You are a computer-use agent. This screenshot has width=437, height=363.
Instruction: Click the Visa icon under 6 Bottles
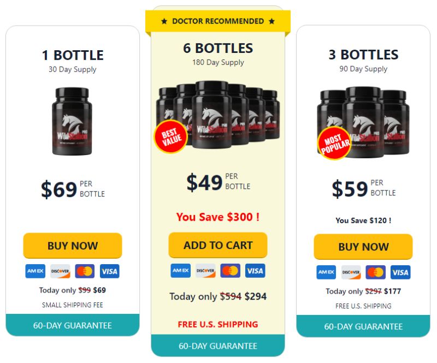coord(255,271)
